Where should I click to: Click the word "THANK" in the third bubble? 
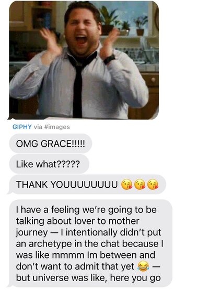click(x=32, y=185)
